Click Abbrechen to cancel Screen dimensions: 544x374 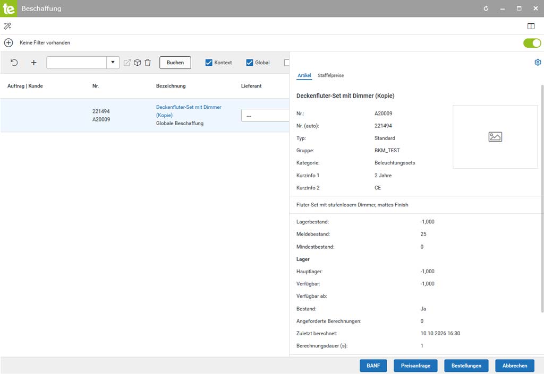click(x=515, y=366)
